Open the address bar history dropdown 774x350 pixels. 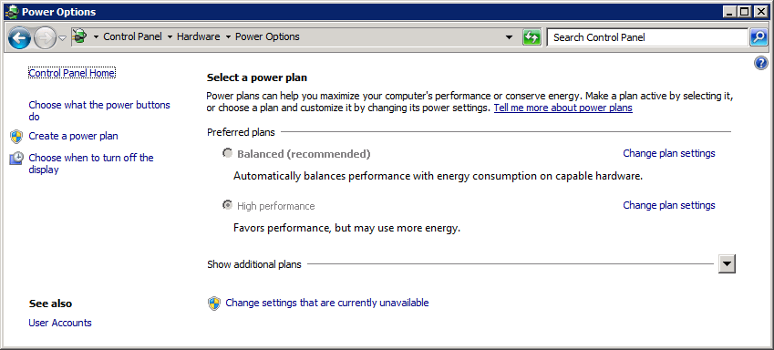click(510, 37)
